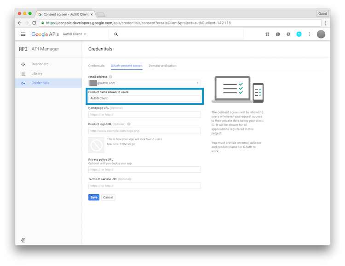
Task: Click the secure lock icon in address bar
Action: [x=42, y=23]
